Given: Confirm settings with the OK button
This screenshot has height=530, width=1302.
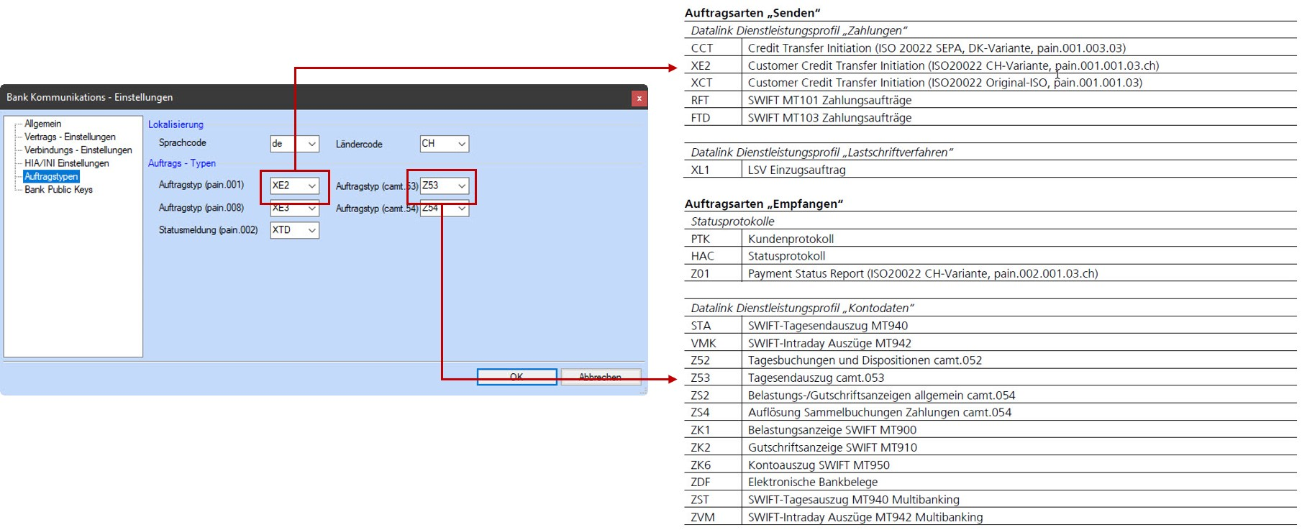Looking at the screenshot, I should pyautogui.click(x=516, y=377).
